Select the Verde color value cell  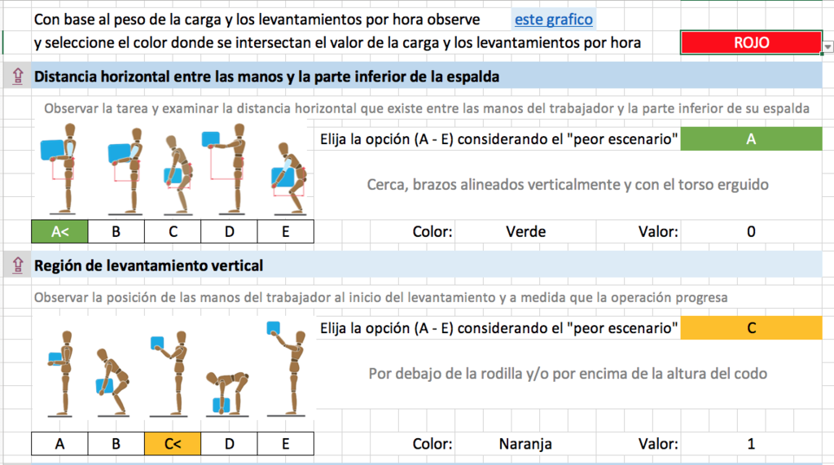pyautogui.click(x=525, y=232)
